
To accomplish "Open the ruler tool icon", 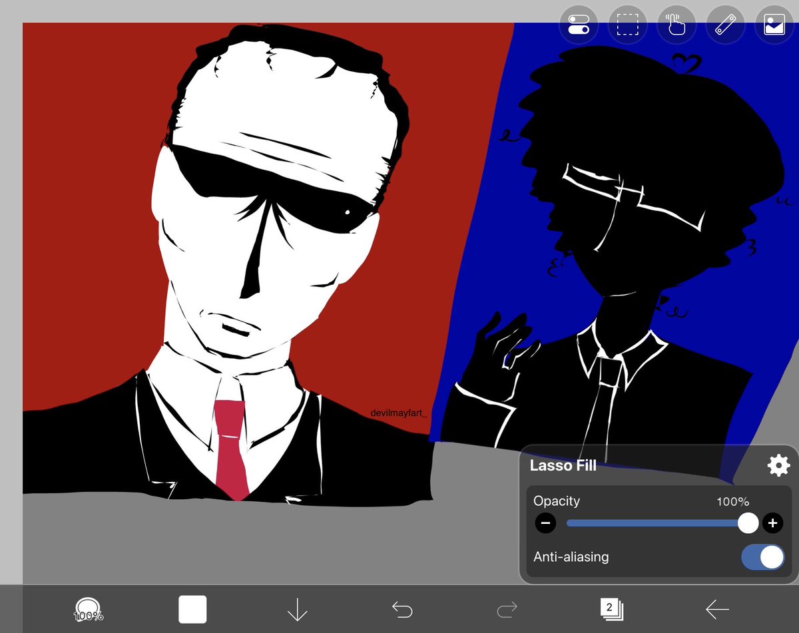I will [725, 25].
